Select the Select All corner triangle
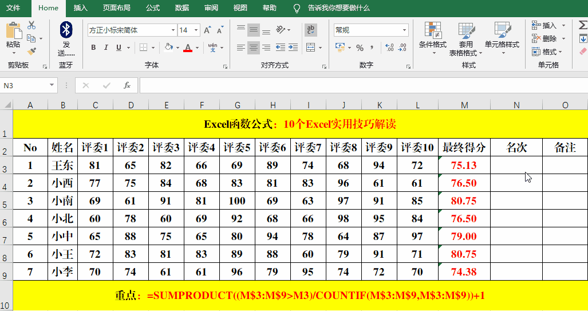Image resolution: width=588 pixels, height=311 pixels. coord(7,105)
